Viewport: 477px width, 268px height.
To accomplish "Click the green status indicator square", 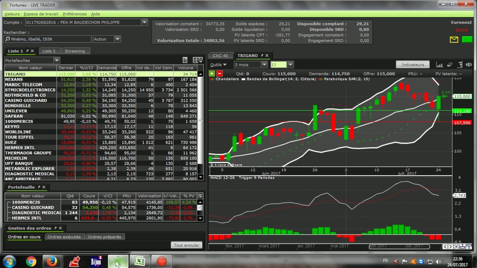I will pos(467,39).
